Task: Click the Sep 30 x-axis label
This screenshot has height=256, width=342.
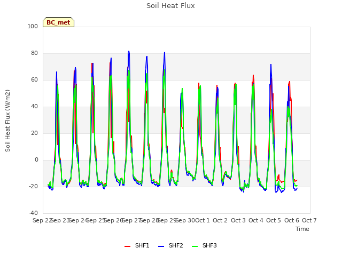Action: [185, 220]
